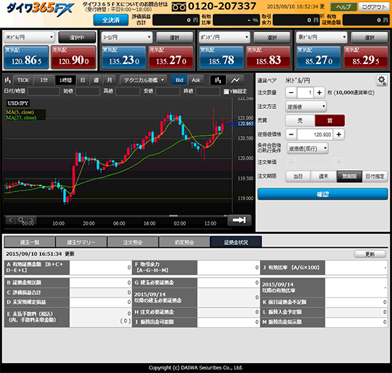Viewport: 392px width, 373px height.
Task: Open the 逆指値(成行) execution condition dropdown
Action: 308,148
